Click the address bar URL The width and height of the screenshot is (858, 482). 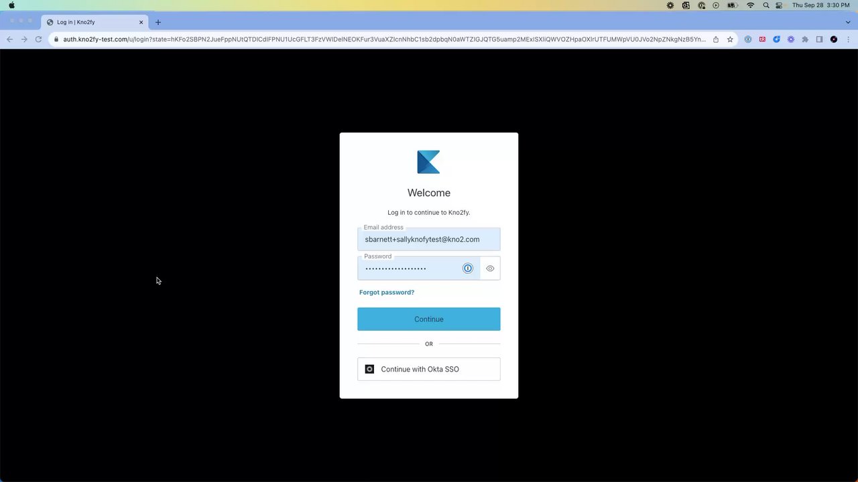[384, 39]
